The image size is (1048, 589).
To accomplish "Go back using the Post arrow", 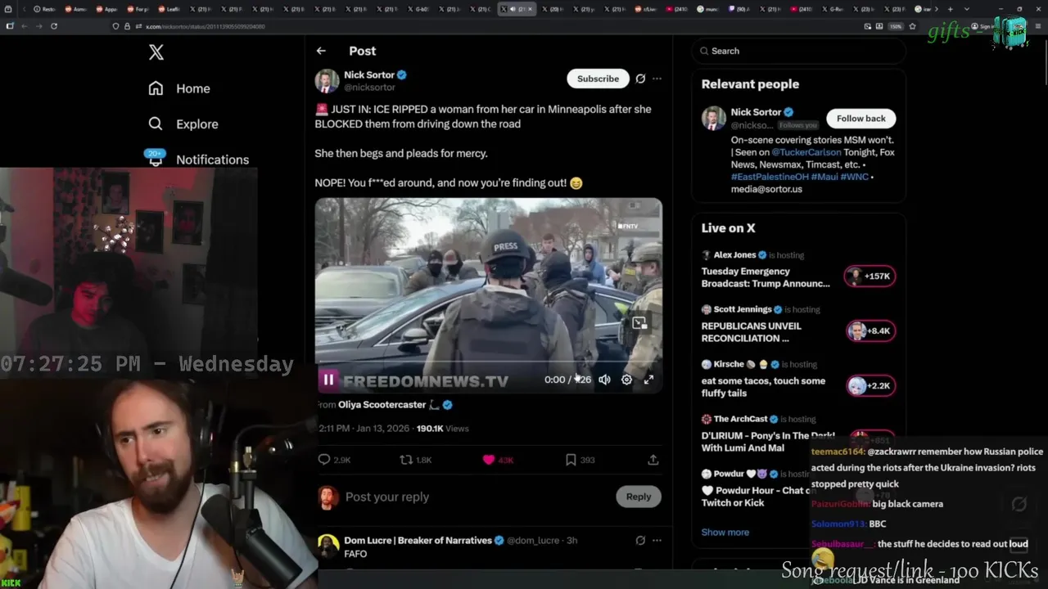I will (x=321, y=51).
